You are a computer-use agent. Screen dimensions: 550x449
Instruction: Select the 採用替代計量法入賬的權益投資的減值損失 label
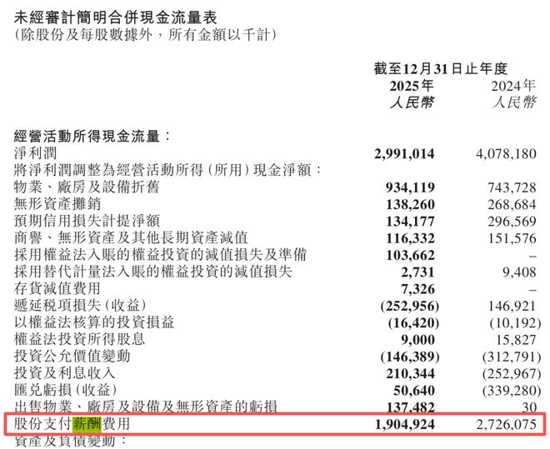(153, 272)
